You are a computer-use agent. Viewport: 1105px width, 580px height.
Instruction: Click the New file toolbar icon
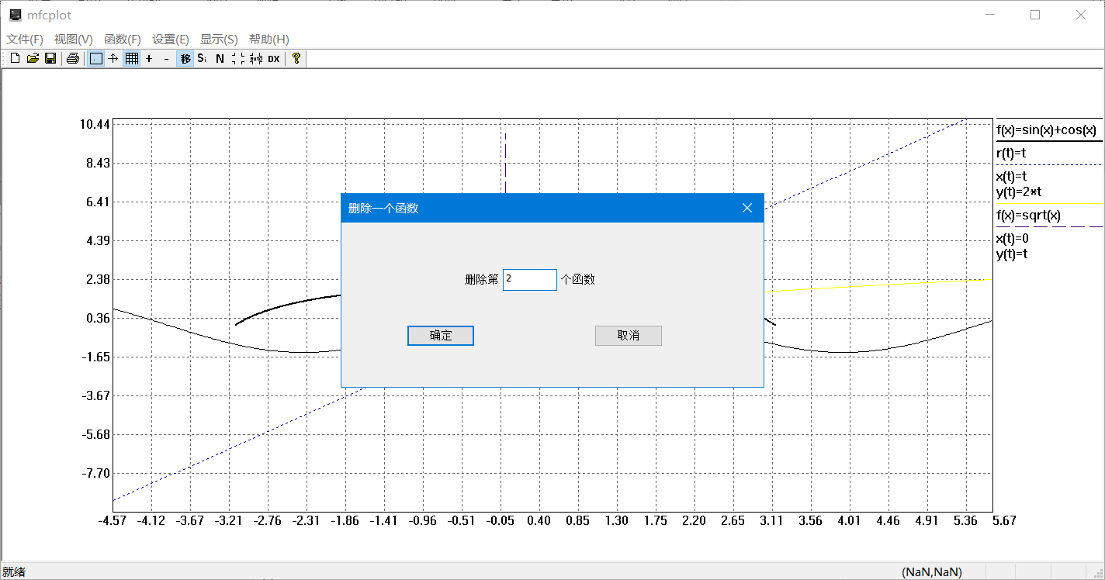(15, 58)
